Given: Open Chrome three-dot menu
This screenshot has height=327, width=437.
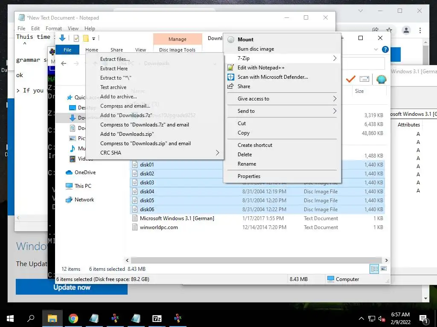Looking at the screenshot, I should tap(420, 30).
